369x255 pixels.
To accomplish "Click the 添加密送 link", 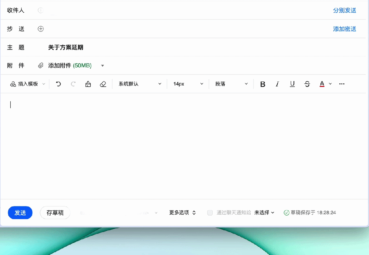I will [x=344, y=29].
